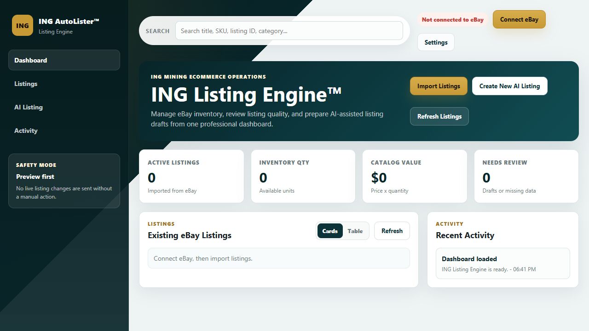The image size is (589, 331).
Task: Switch listings view to Cards
Action: pyautogui.click(x=330, y=231)
